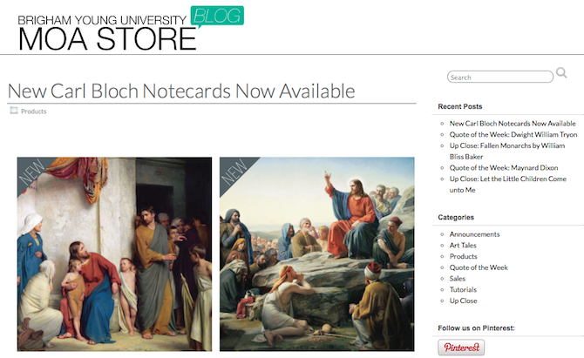The height and width of the screenshot is (358, 584).
Task: Select the Announcements category
Action: 474,234
